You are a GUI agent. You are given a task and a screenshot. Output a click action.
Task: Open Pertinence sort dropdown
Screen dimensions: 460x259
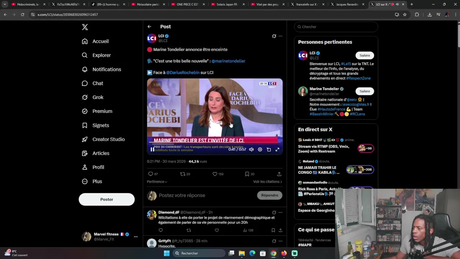point(157,182)
